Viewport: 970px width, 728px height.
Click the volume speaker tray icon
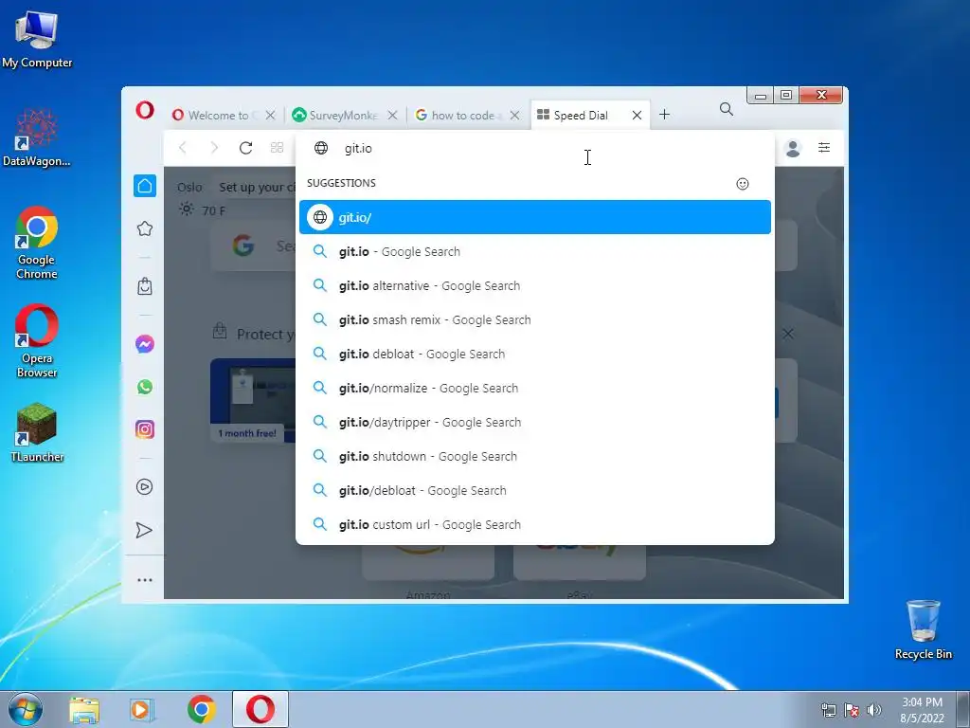874,710
